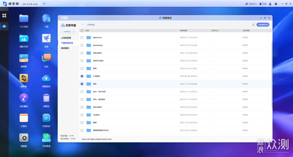
Task: Sort by the modified time column header
Action: 184,30
